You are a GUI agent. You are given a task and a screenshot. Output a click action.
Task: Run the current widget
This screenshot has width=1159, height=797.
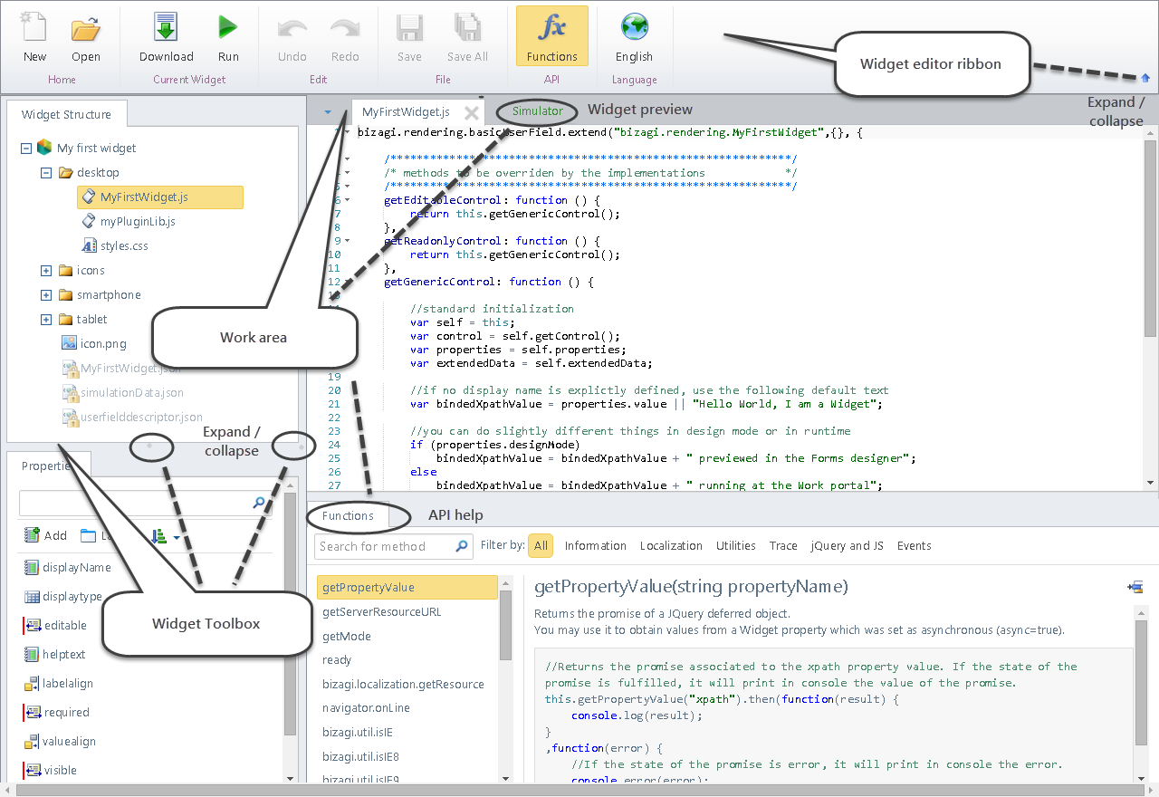[x=228, y=36]
